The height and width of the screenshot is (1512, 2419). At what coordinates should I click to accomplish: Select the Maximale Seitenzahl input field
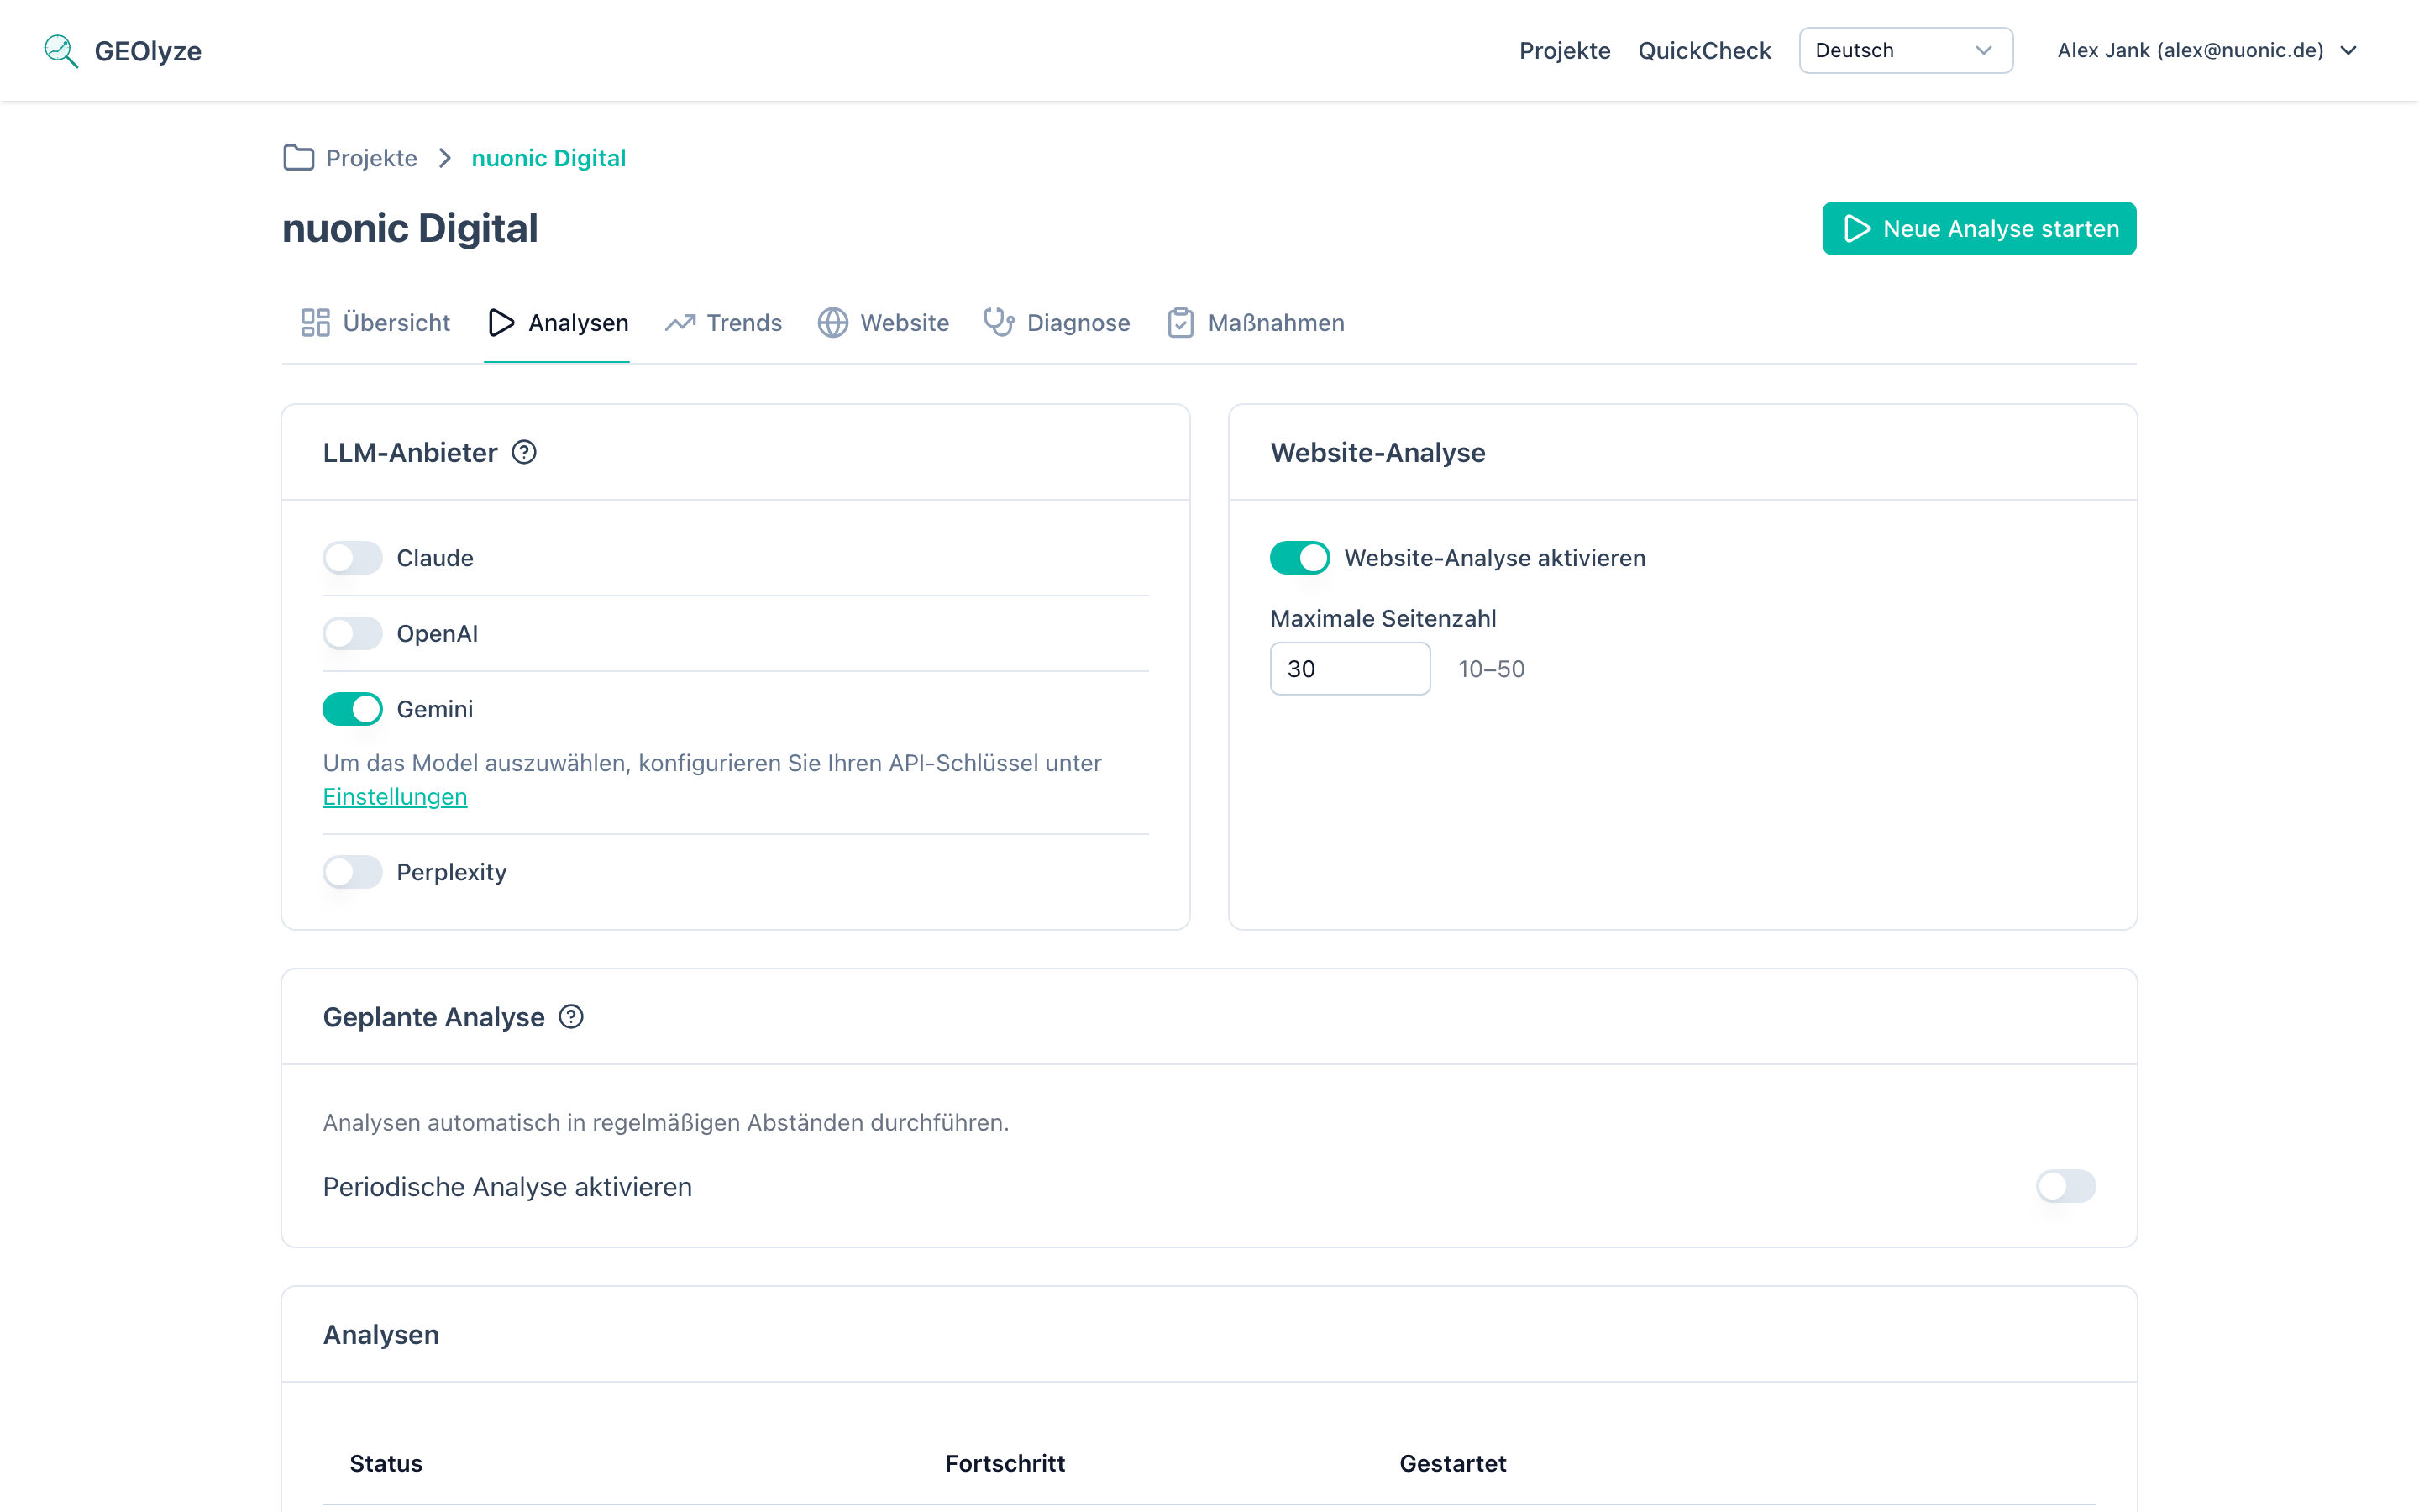click(x=1350, y=668)
